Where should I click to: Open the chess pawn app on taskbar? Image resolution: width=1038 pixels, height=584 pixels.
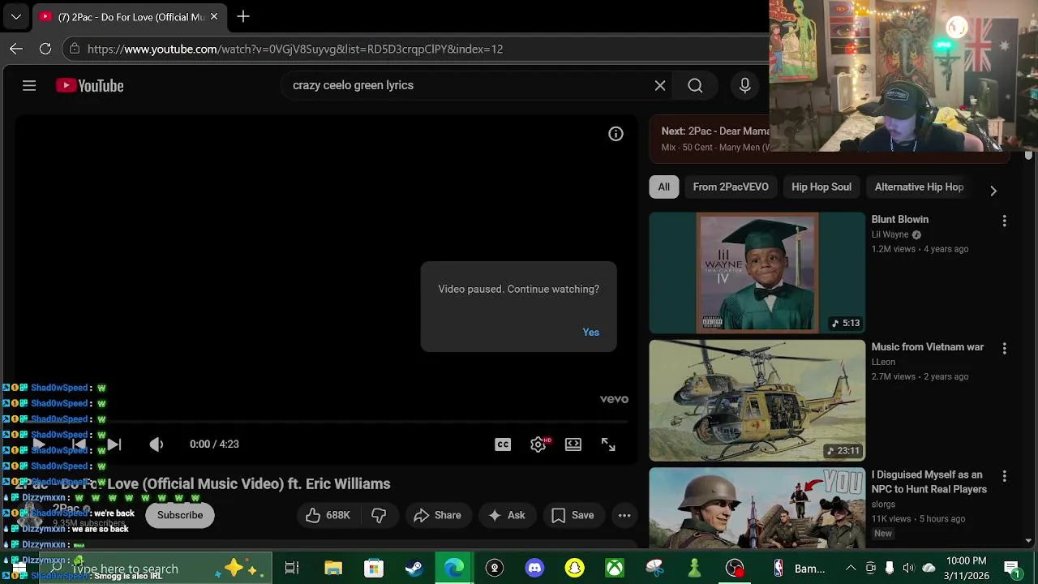695,569
